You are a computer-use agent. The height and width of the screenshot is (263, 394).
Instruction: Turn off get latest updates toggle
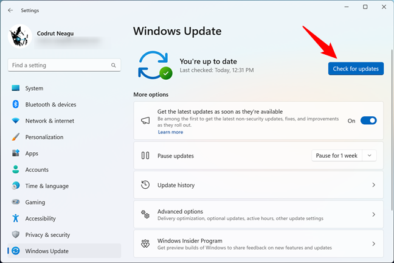tap(368, 121)
